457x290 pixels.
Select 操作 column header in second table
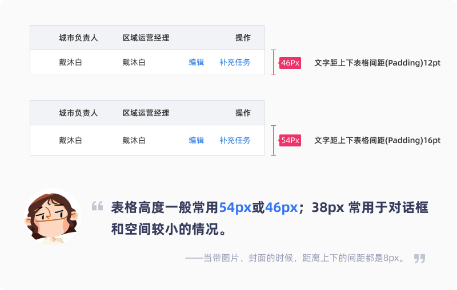(243, 113)
